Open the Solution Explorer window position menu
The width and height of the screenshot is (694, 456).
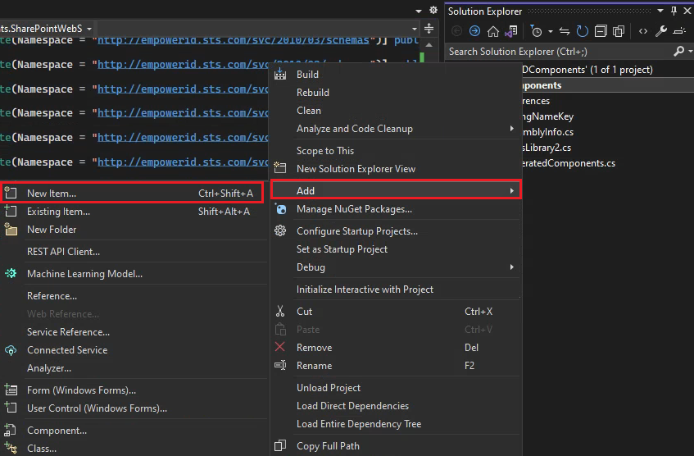(x=660, y=11)
